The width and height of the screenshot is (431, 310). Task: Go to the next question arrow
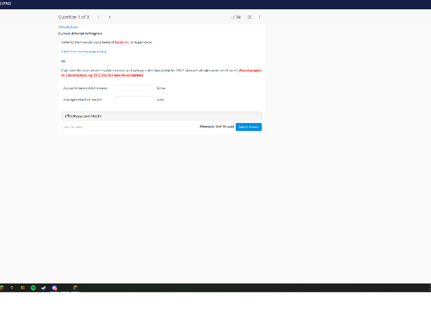[110, 17]
